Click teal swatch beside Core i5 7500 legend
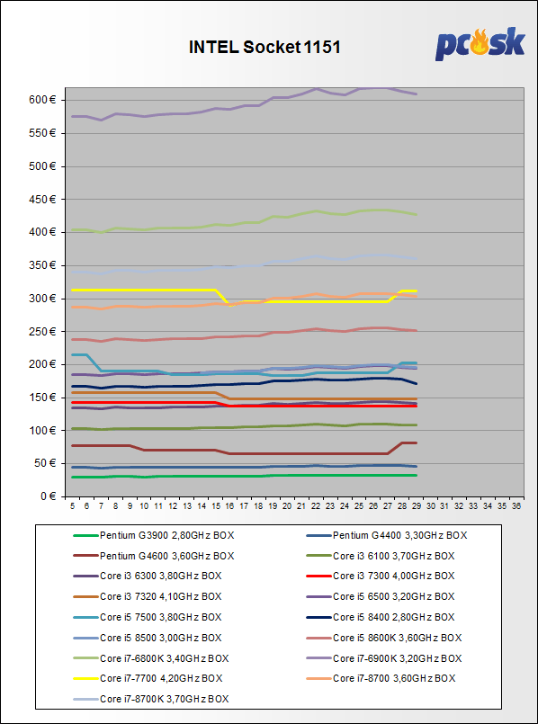The image size is (538, 724). [x=85, y=617]
